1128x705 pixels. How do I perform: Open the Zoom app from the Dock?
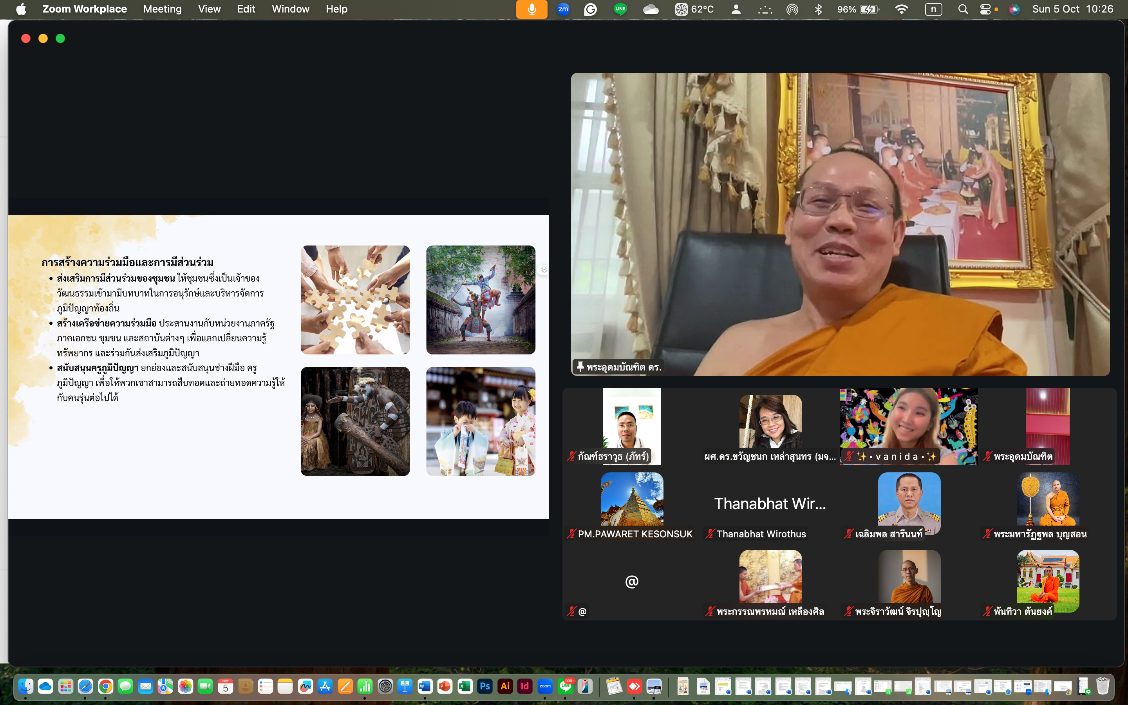pos(545,686)
